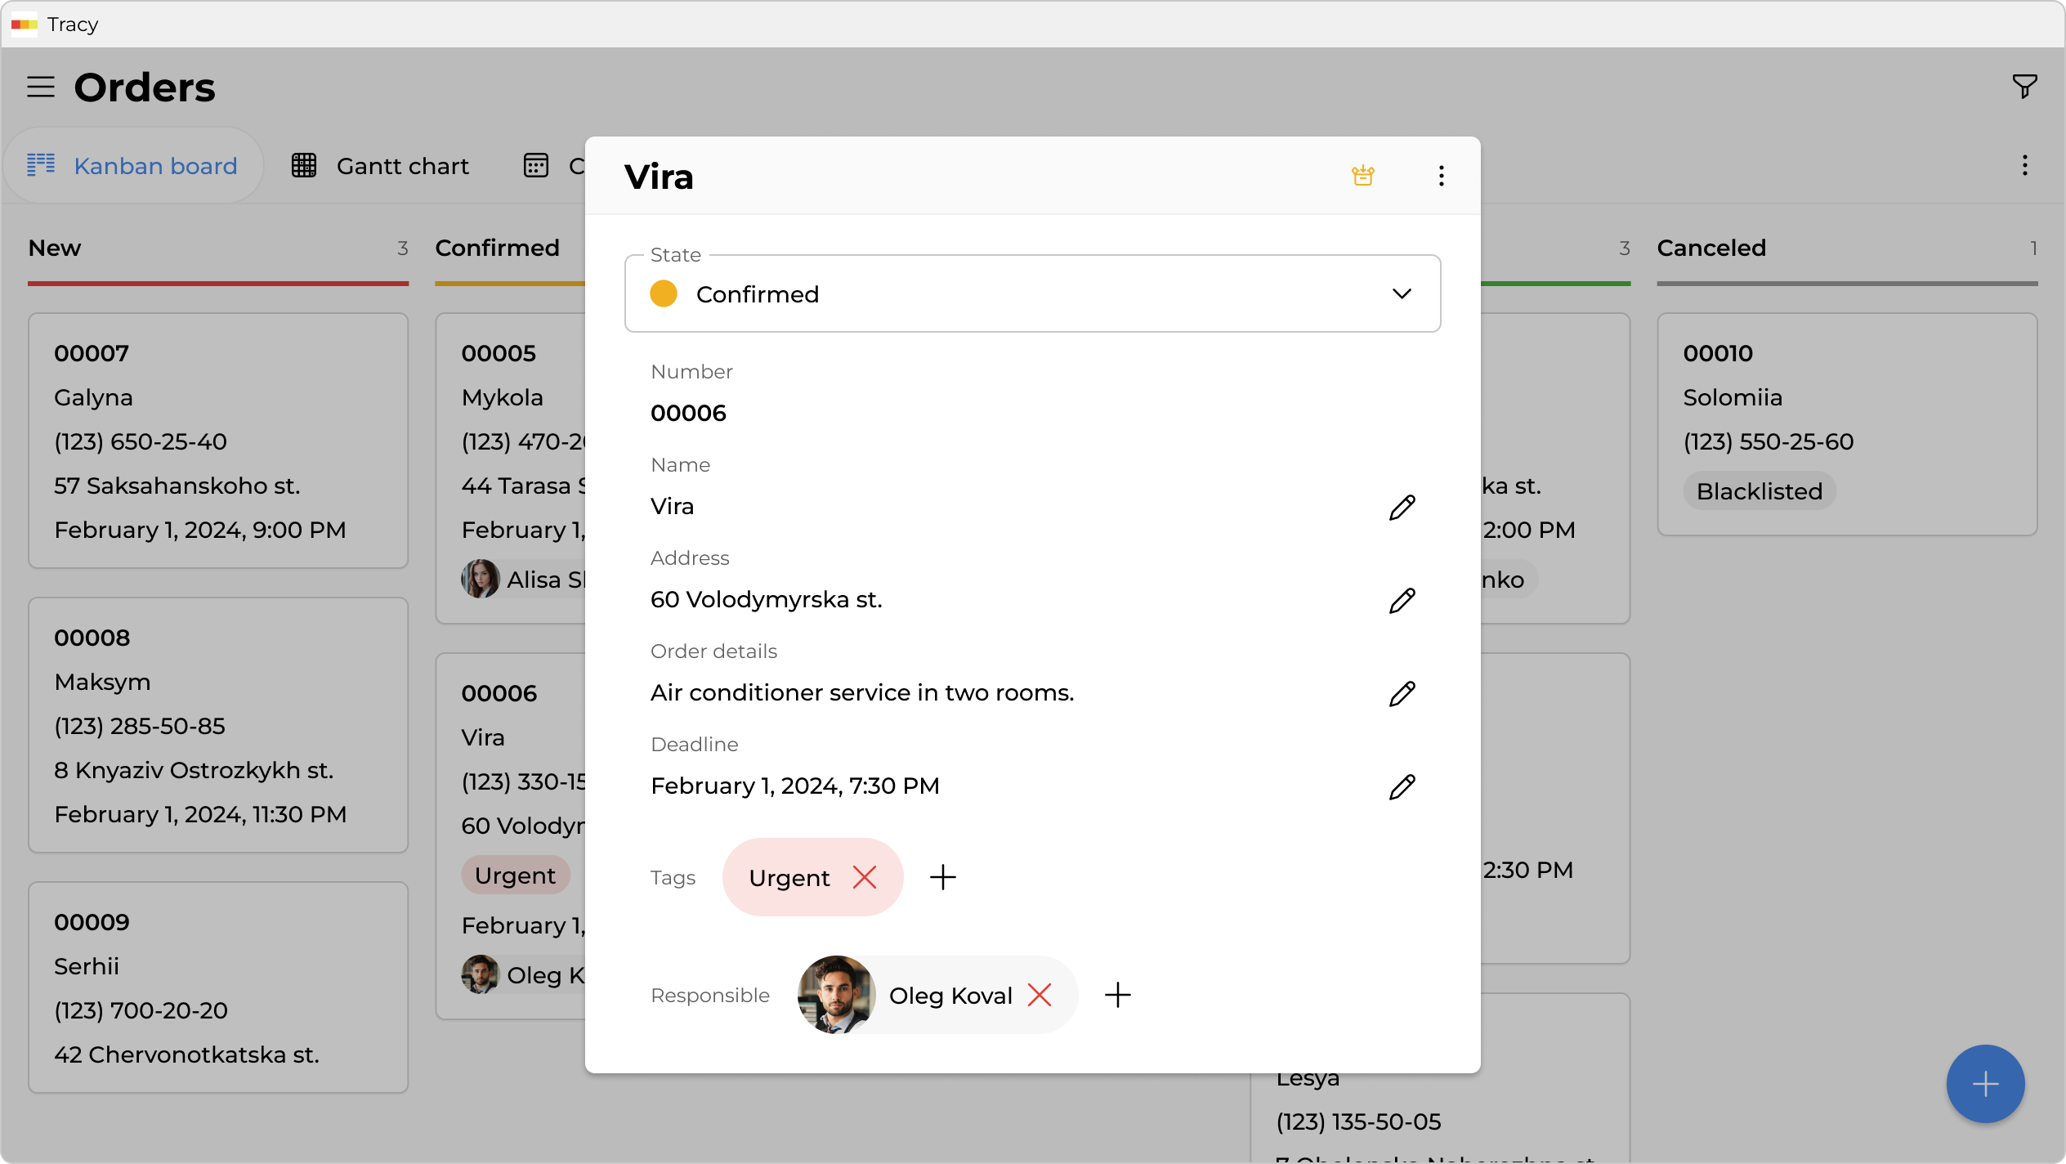Switch to Gantt chart tab
The height and width of the screenshot is (1164, 2066).
(x=381, y=166)
